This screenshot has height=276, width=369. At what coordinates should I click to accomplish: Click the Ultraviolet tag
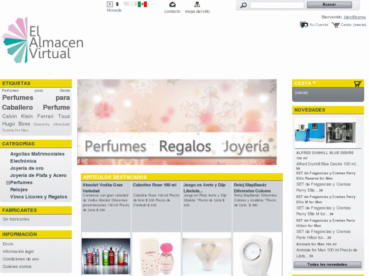pos(61,124)
